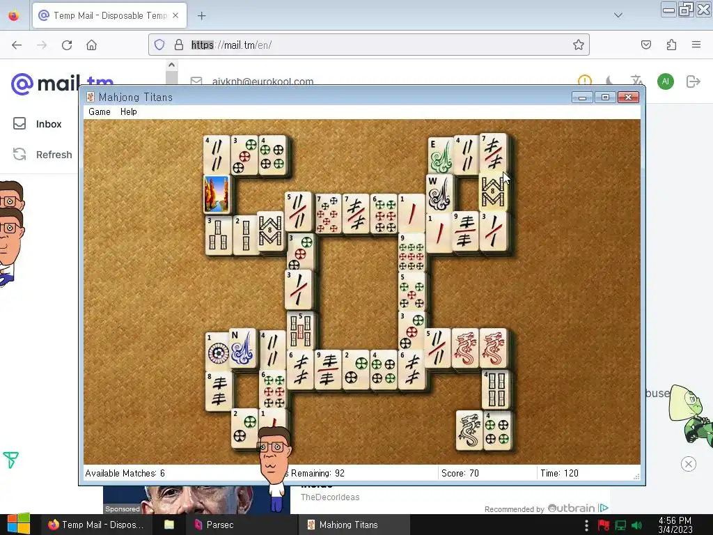Select the 8 bamboo tile at lower left

219,390
